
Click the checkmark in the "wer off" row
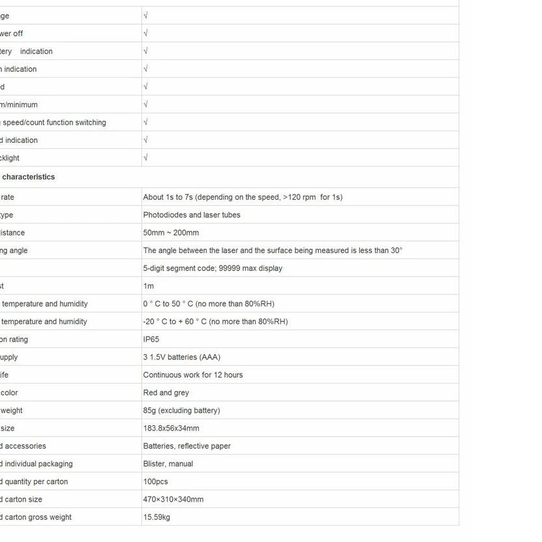click(145, 33)
